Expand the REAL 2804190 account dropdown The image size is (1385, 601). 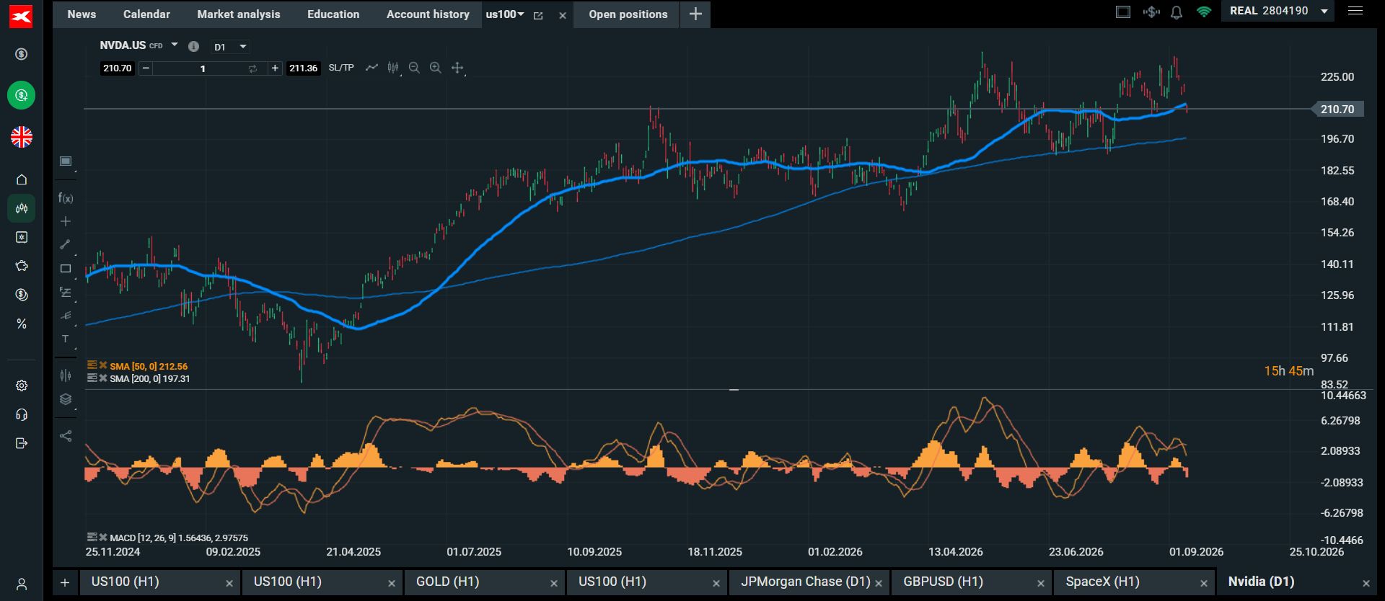pos(1324,11)
